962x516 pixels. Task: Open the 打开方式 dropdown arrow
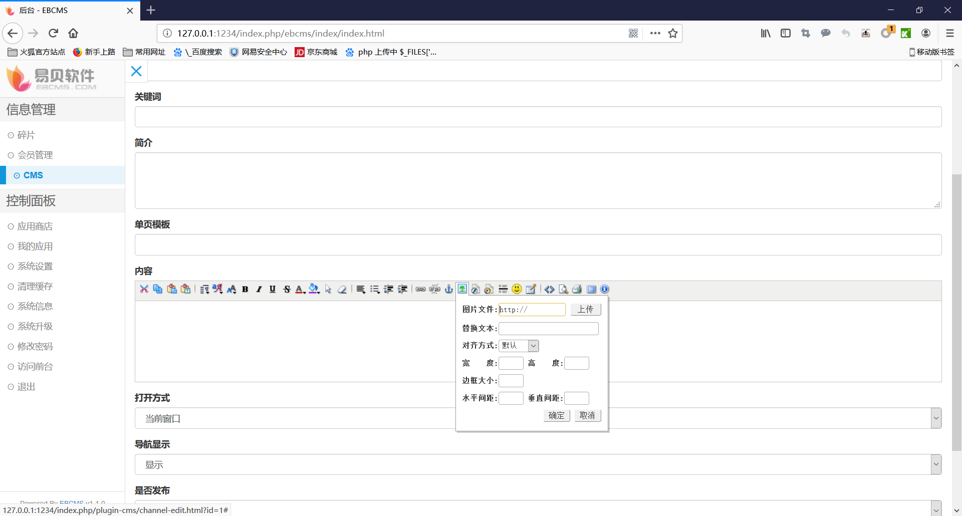[936, 418]
